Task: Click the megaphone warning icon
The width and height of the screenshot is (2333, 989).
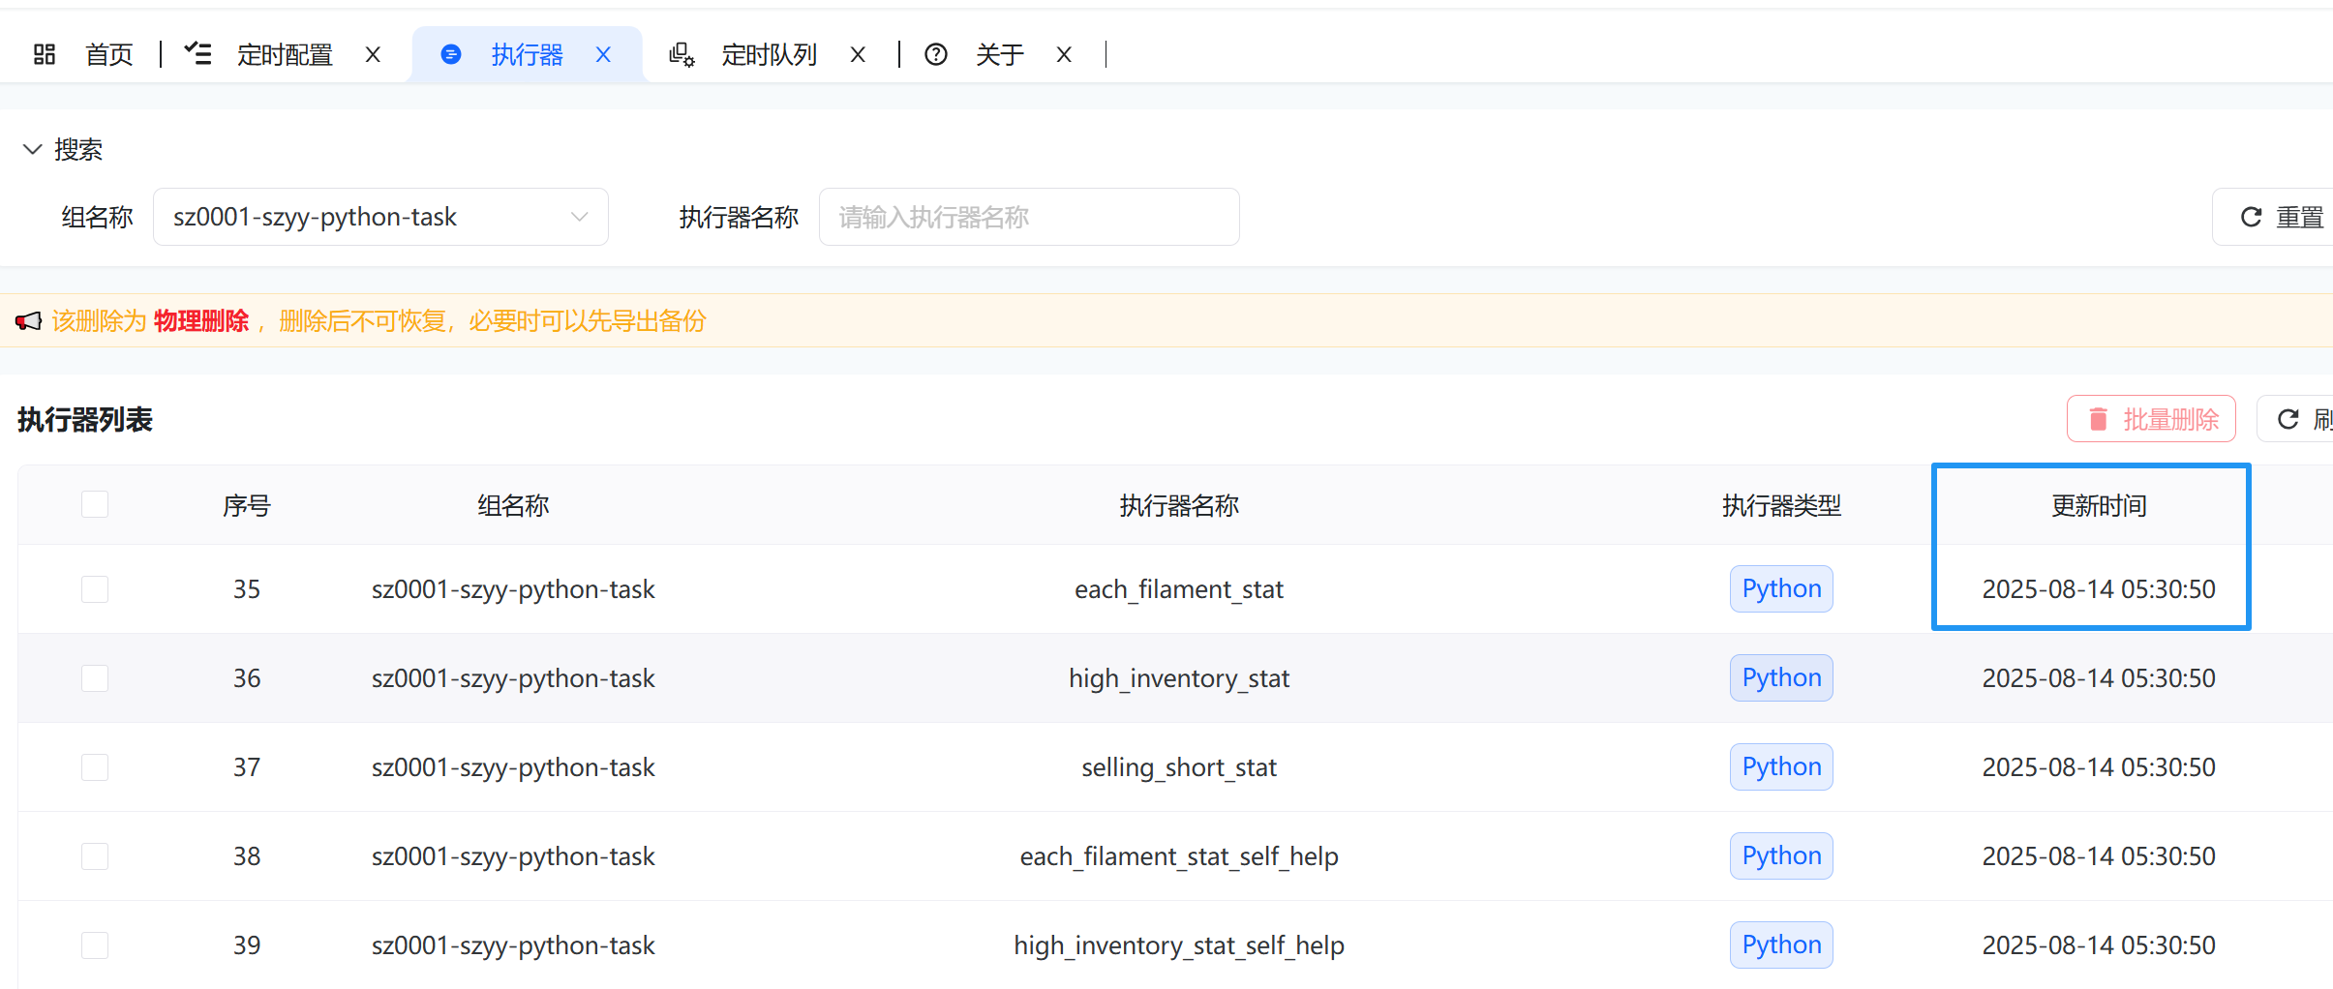Action: point(28,321)
